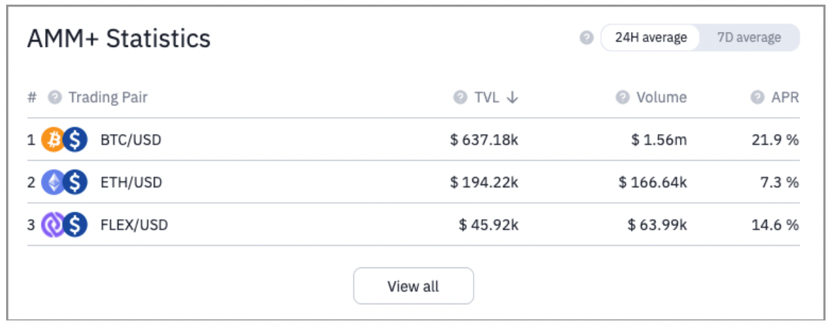Click the # column header

(x=31, y=97)
